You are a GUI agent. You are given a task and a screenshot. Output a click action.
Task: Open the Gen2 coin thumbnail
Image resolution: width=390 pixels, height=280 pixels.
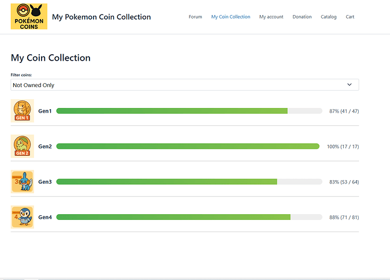pos(23,146)
